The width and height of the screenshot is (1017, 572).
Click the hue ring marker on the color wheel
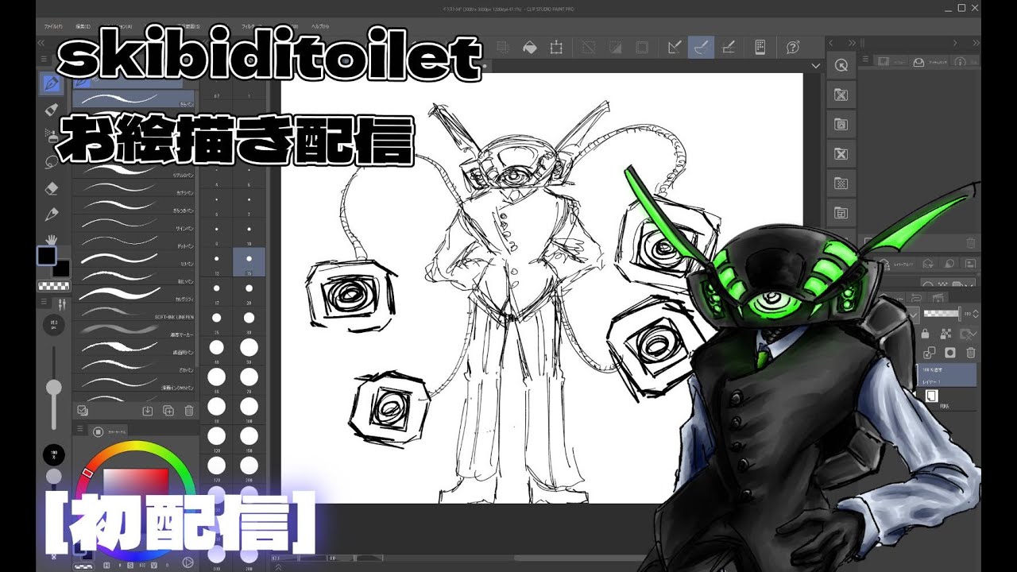coord(87,473)
